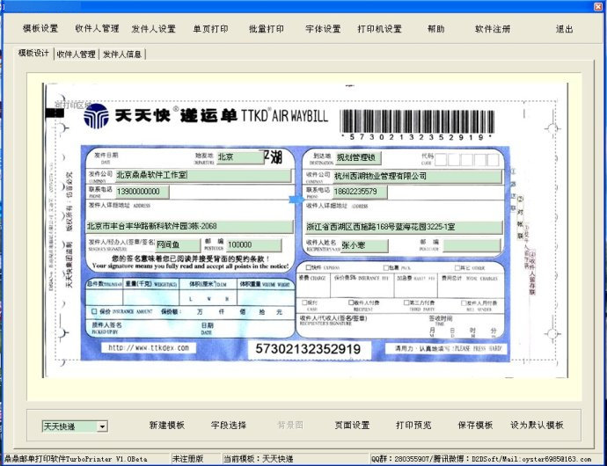The image size is (607, 466).
Task: Click the TTK logo on the waybill
Action: coord(99,114)
